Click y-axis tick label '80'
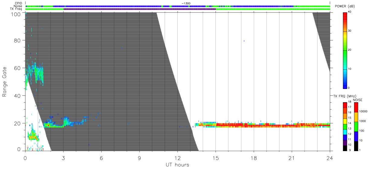Viewport: 371px width, 171px height. click(x=17, y=40)
